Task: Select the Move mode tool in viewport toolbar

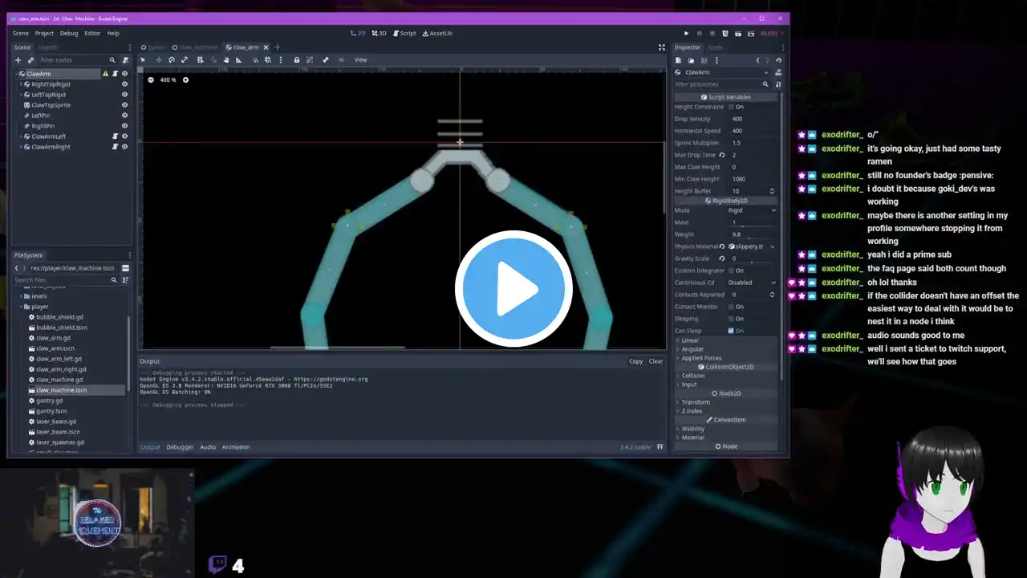Action: coord(158,60)
